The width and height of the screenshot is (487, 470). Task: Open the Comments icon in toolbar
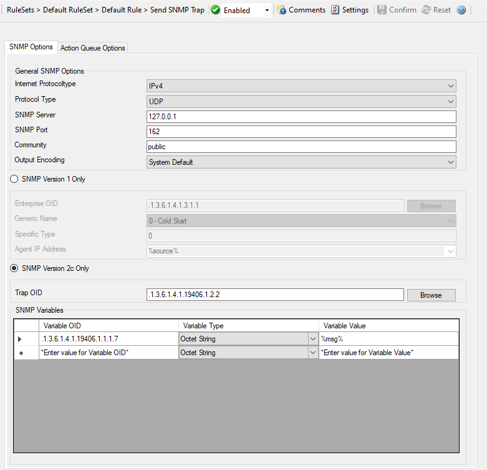point(281,10)
